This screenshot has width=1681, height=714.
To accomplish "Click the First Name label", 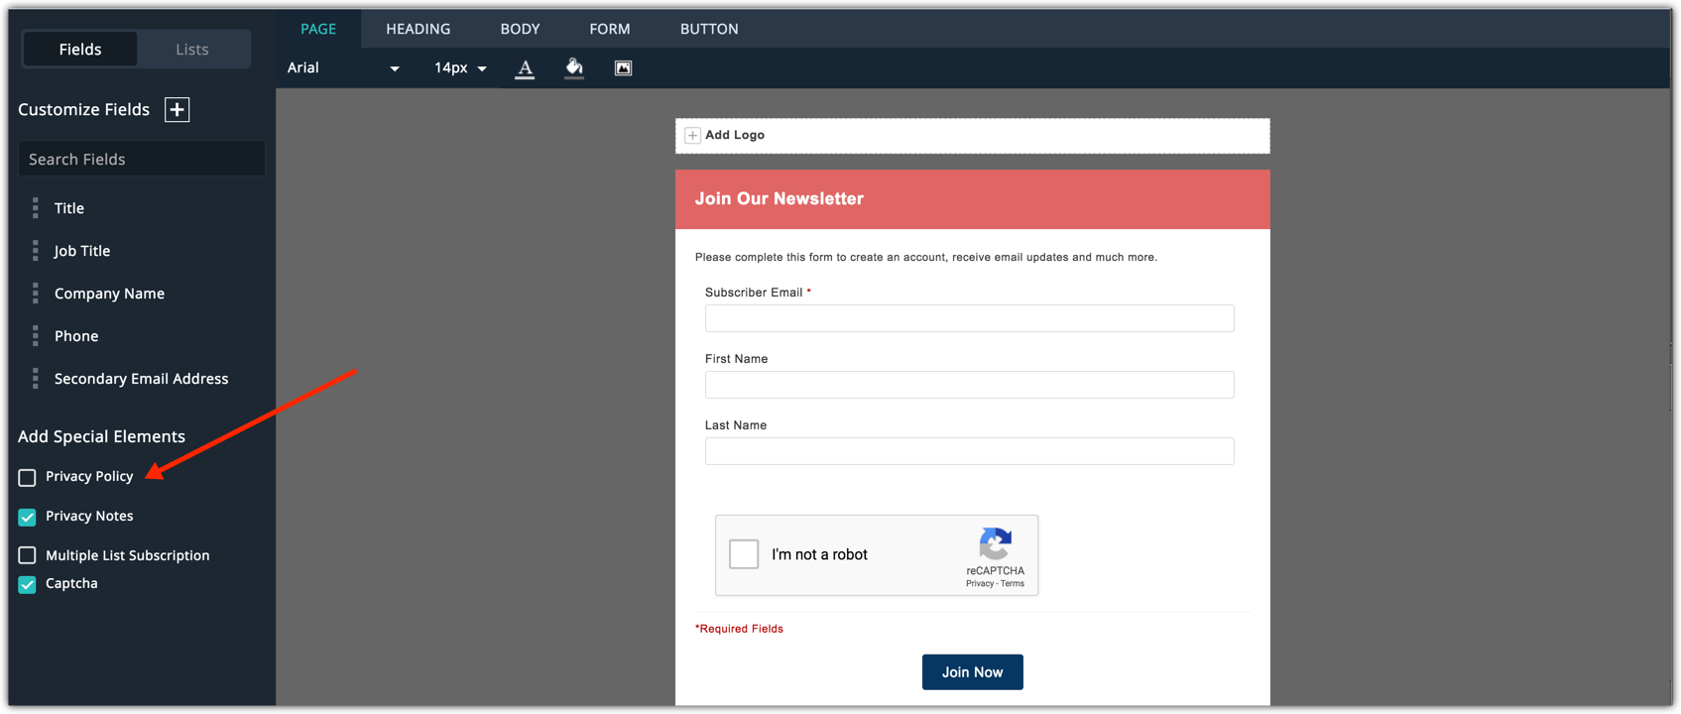I will tap(736, 359).
